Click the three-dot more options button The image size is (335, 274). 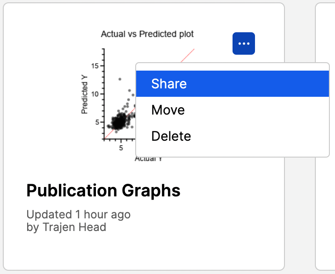243,43
